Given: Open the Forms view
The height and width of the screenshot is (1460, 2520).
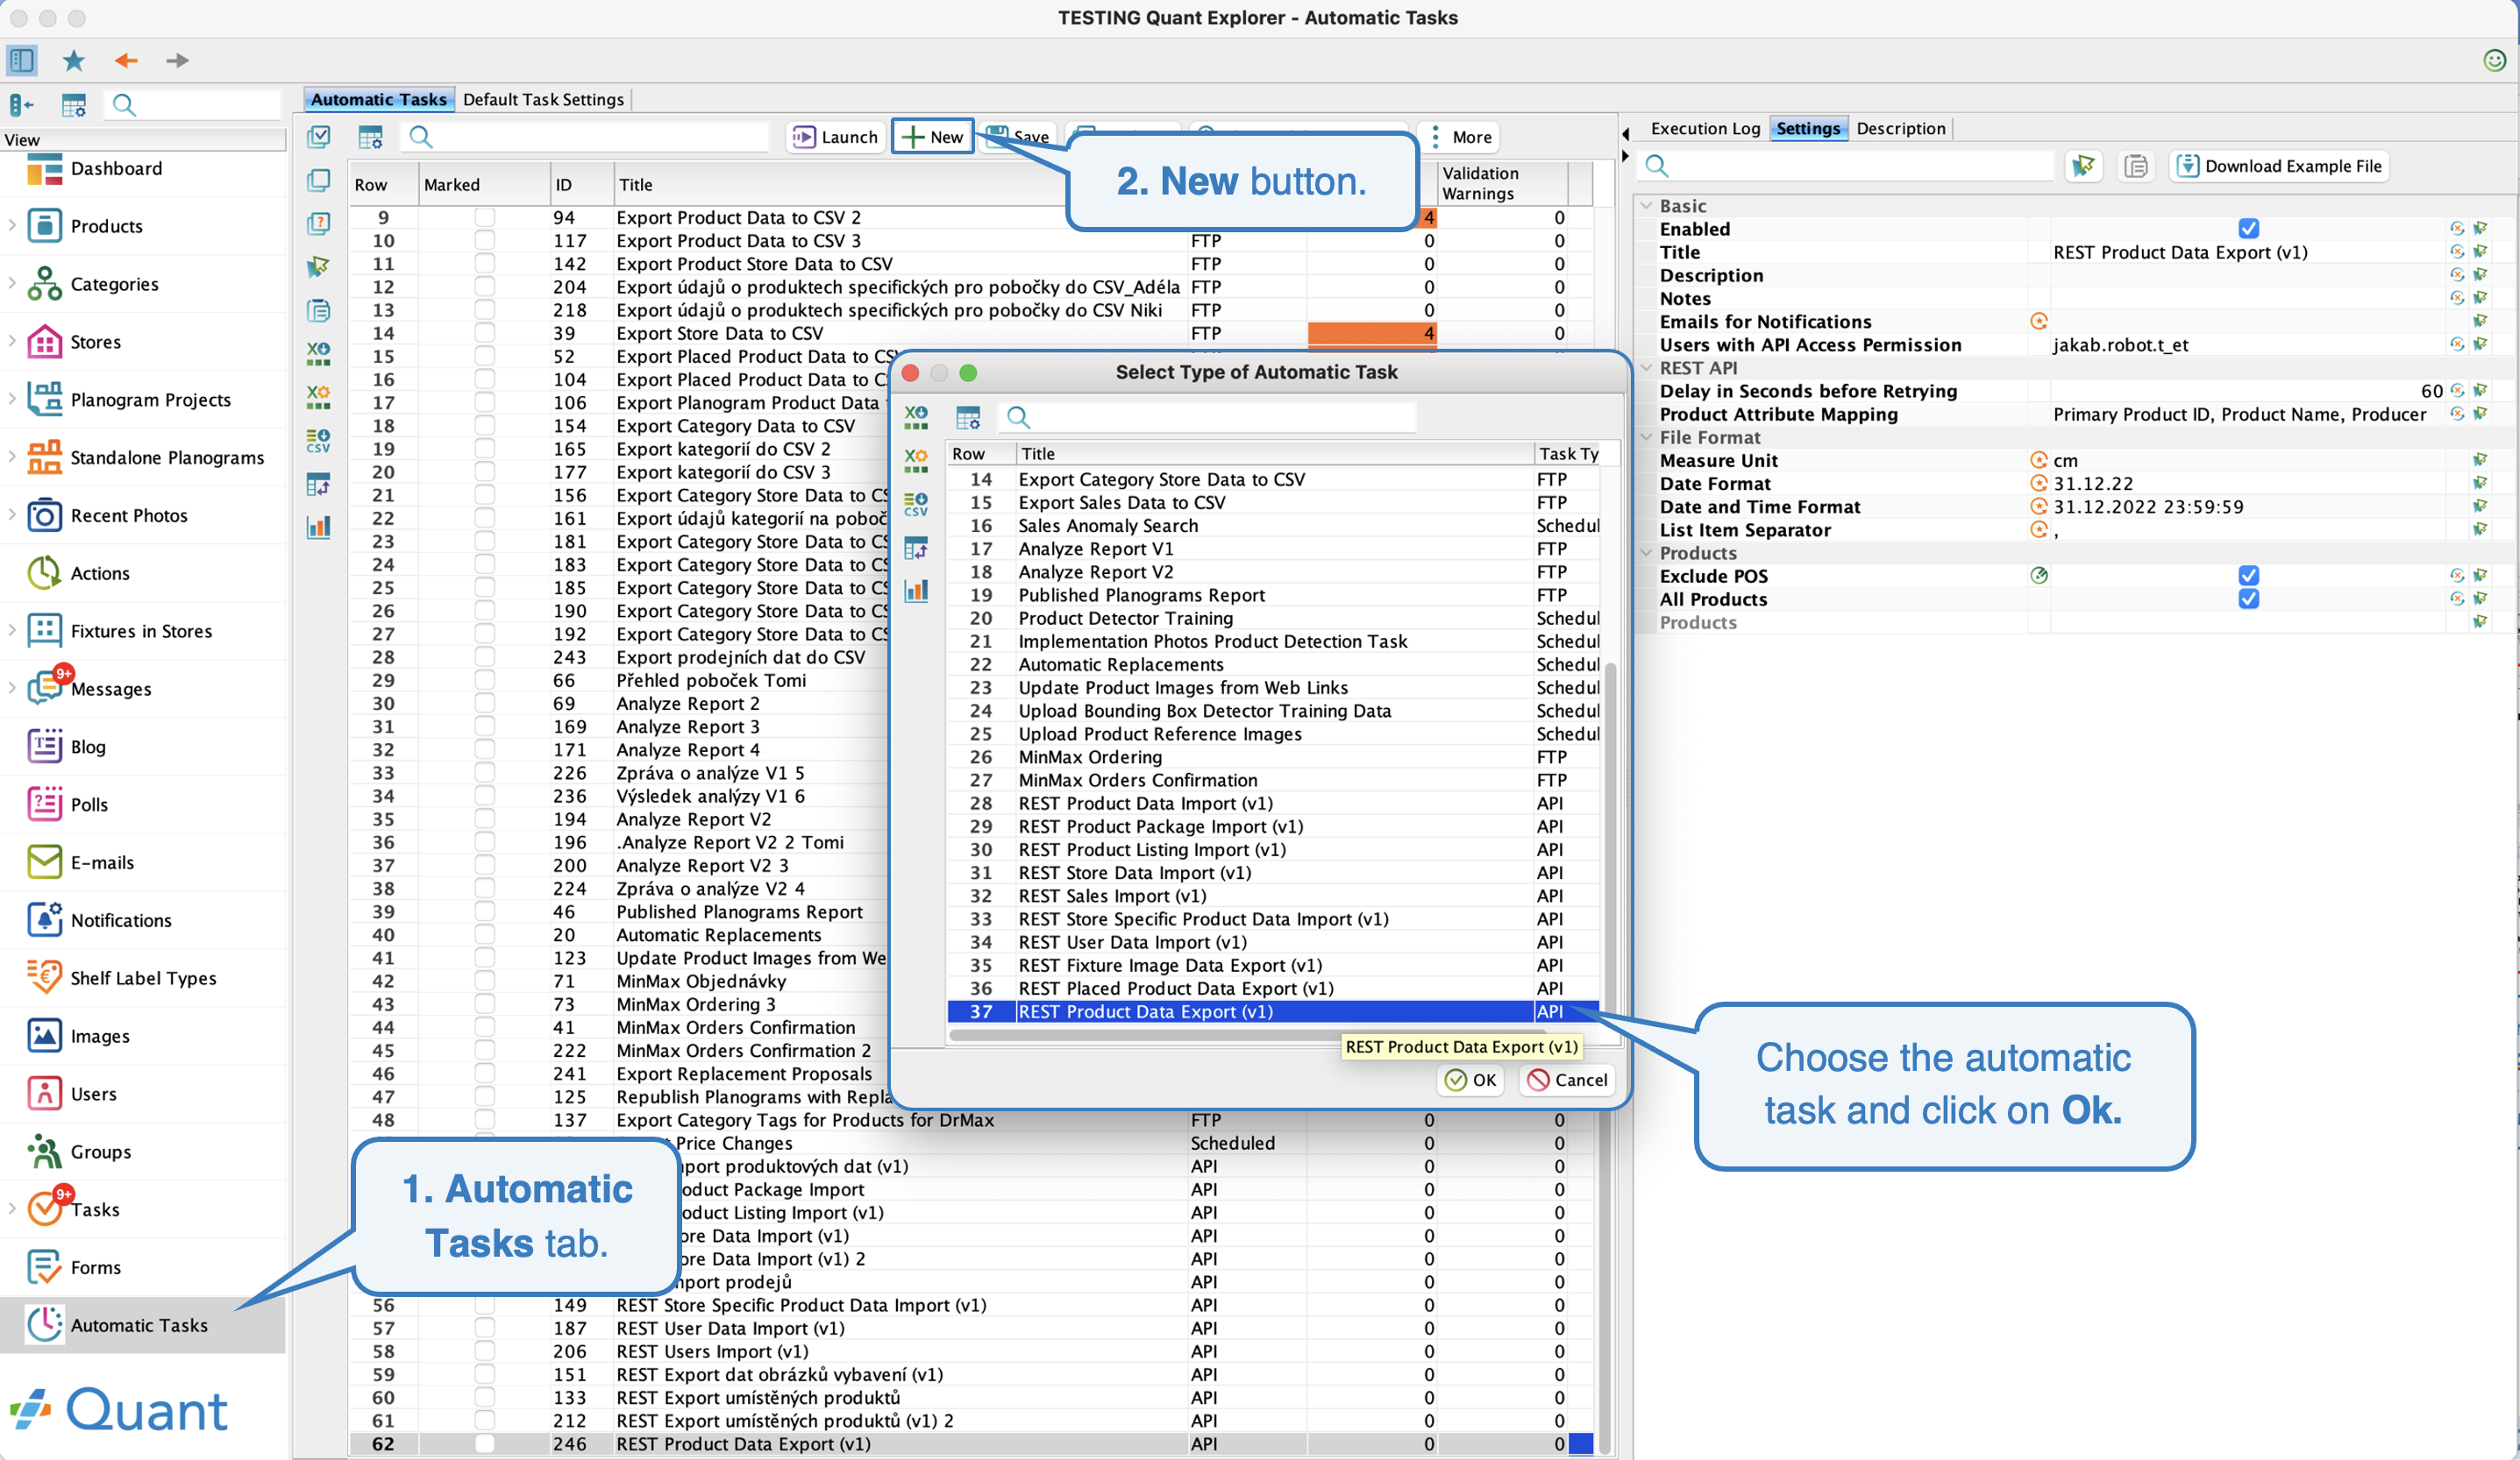Looking at the screenshot, I should [95, 1267].
